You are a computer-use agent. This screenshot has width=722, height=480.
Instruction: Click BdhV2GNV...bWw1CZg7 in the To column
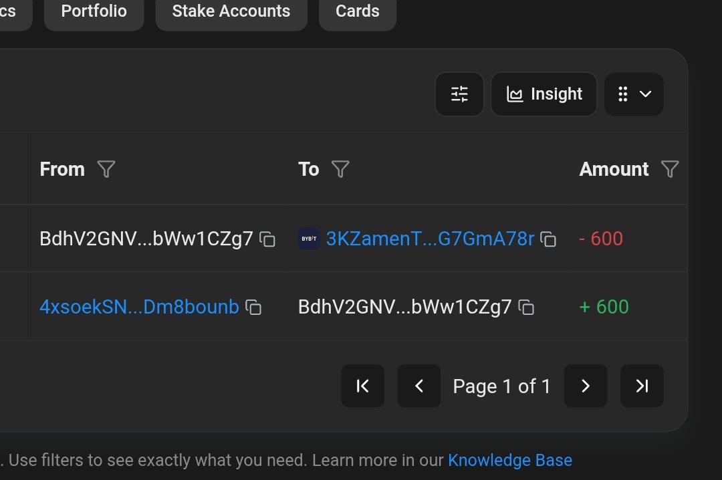pyautogui.click(x=404, y=307)
